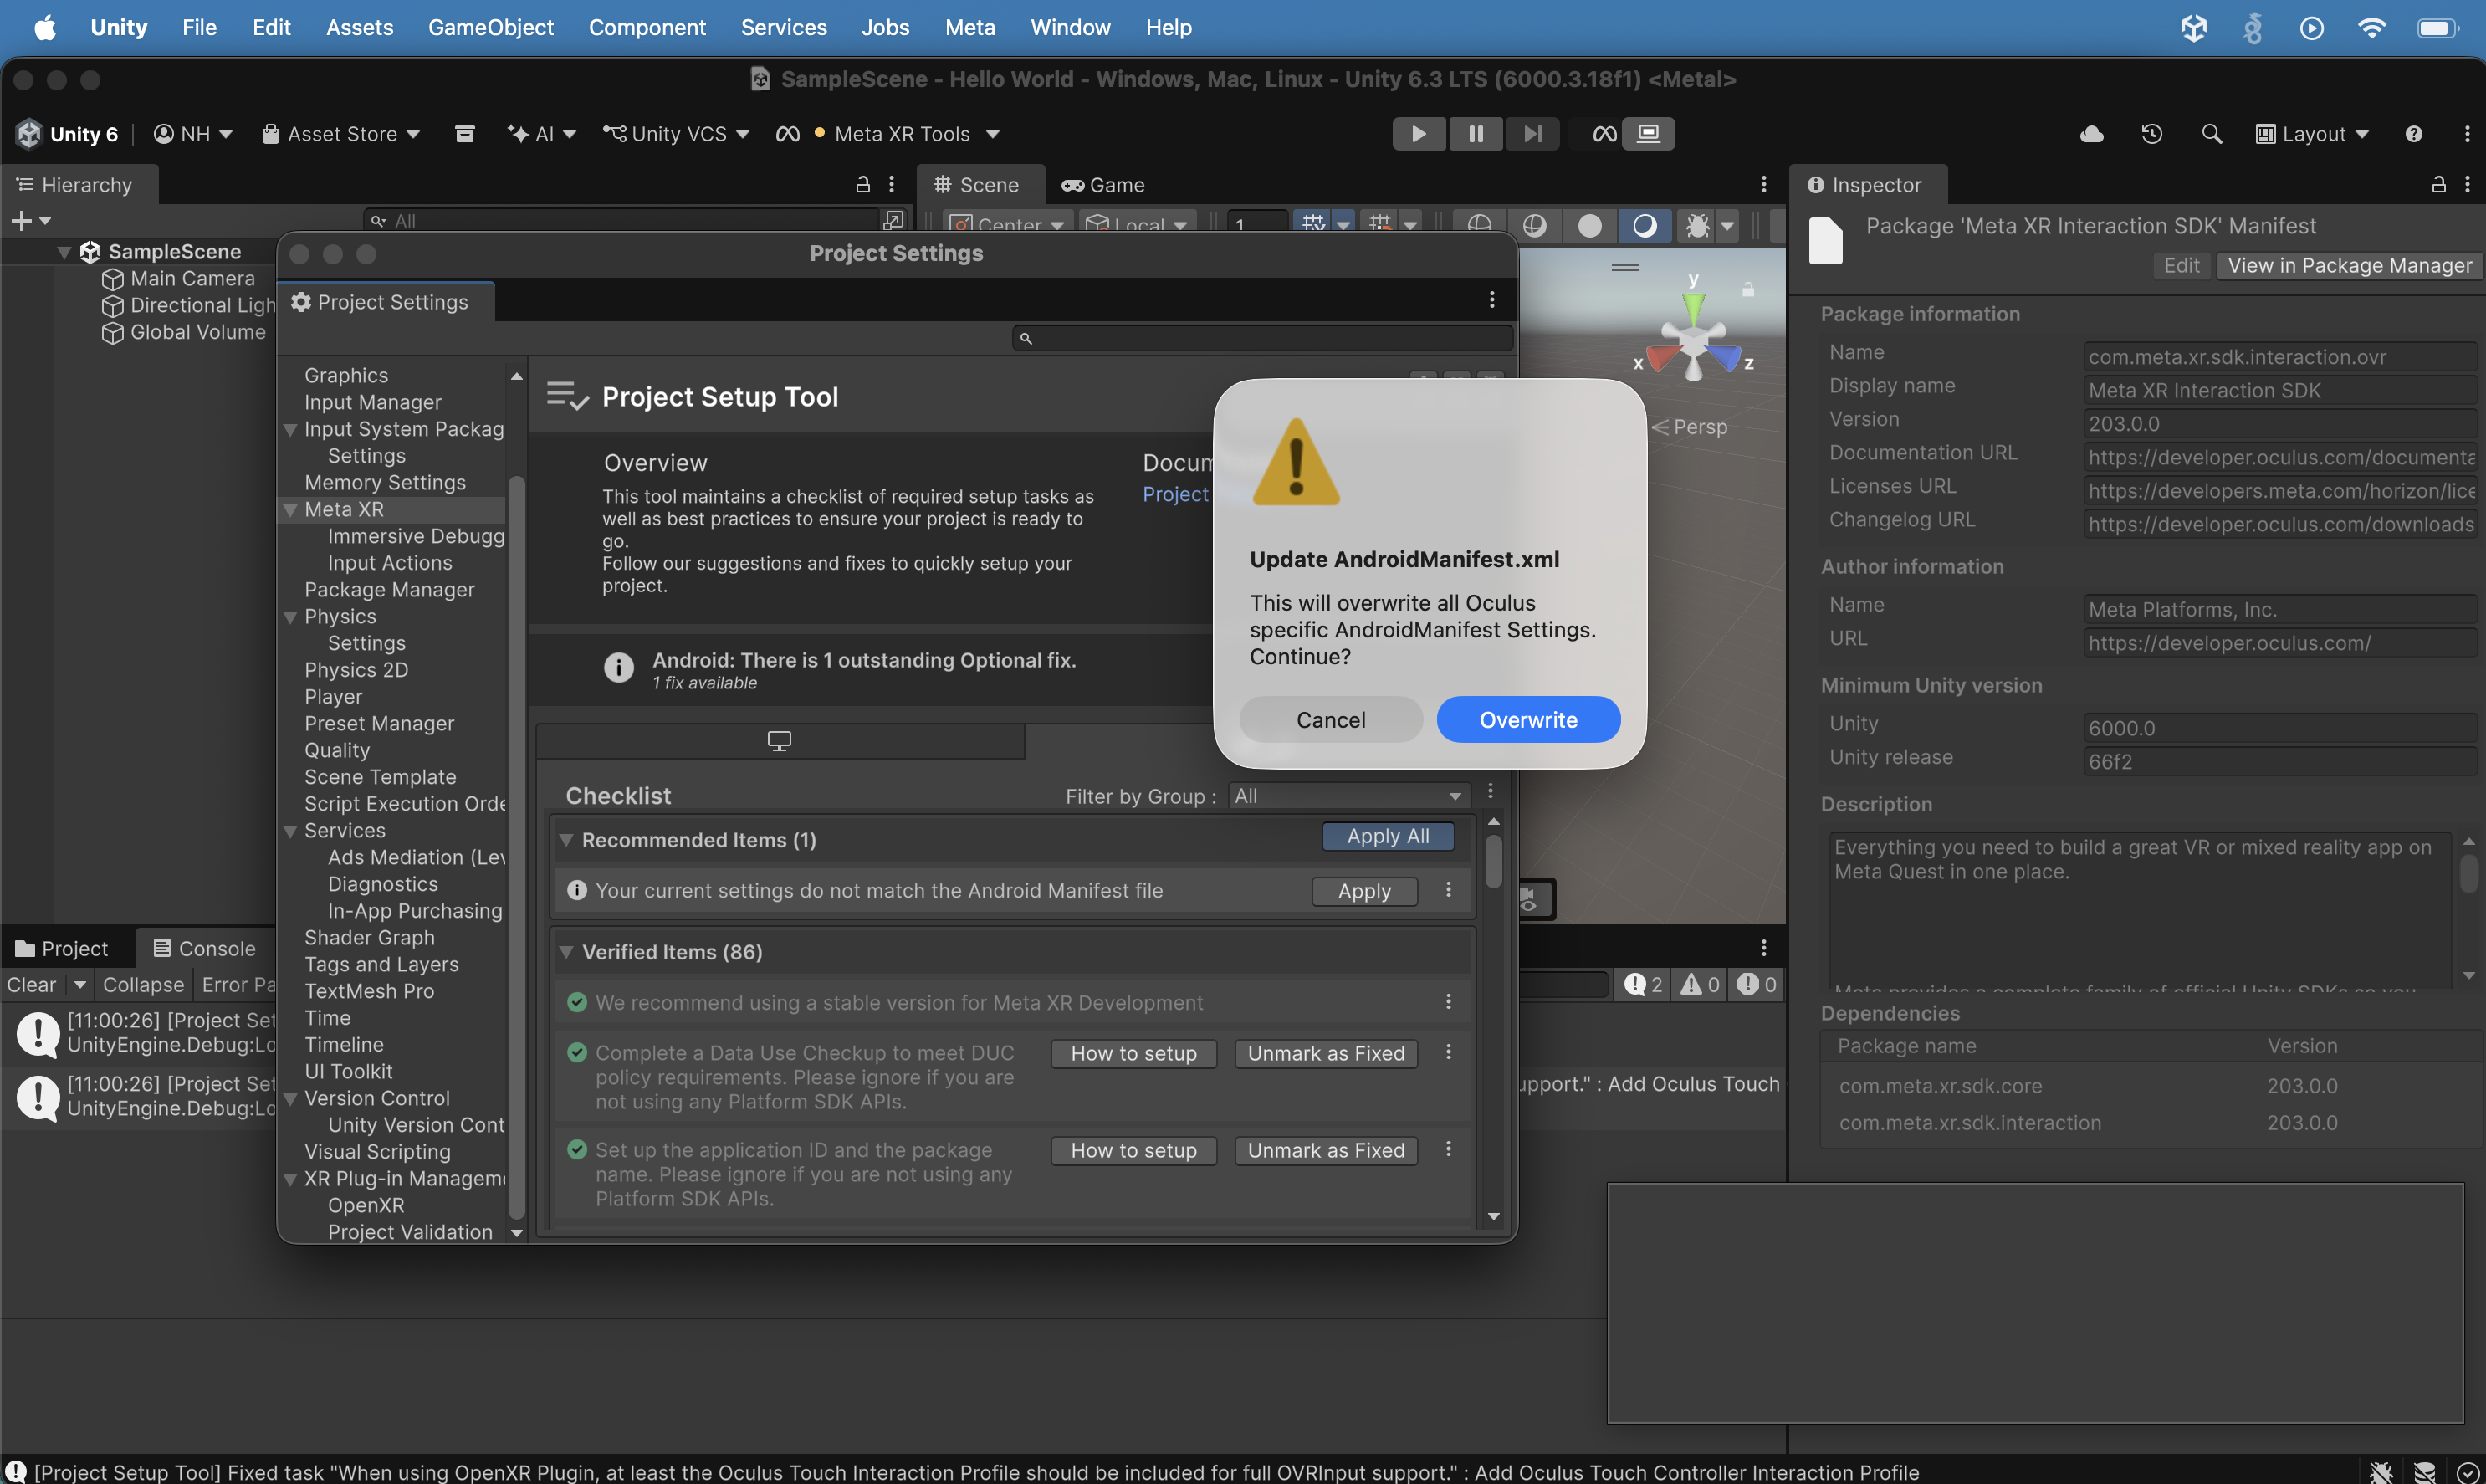Image resolution: width=2486 pixels, height=1484 pixels.
Task: Click the Step frame button
Action: tap(1533, 134)
